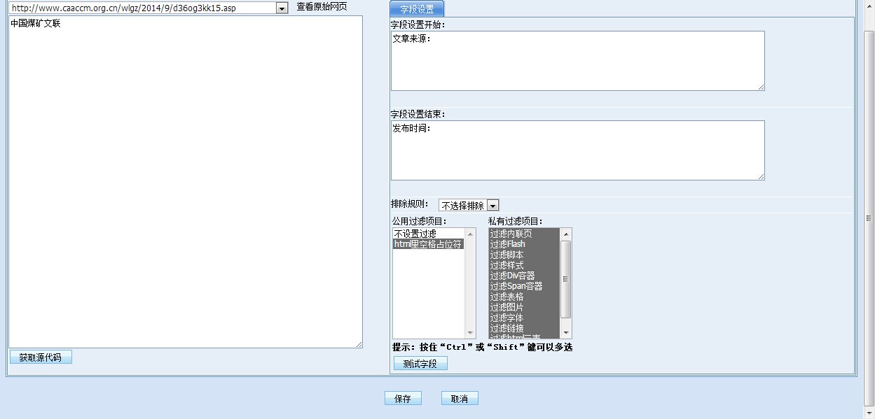The height and width of the screenshot is (419, 875).
Task: Click into the 字段设置开始 text area
Action: [577, 61]
